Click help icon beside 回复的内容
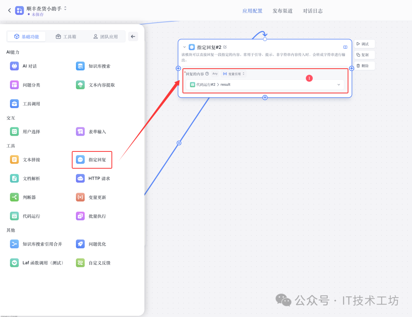The image size is (412, 317). (x=207, y=74)
